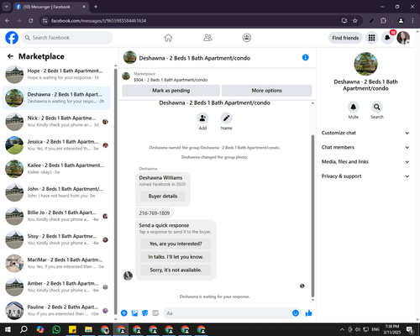This screenshot has width=420, height=336.
Task: Open taskbar search
Action: click(24, 329)
